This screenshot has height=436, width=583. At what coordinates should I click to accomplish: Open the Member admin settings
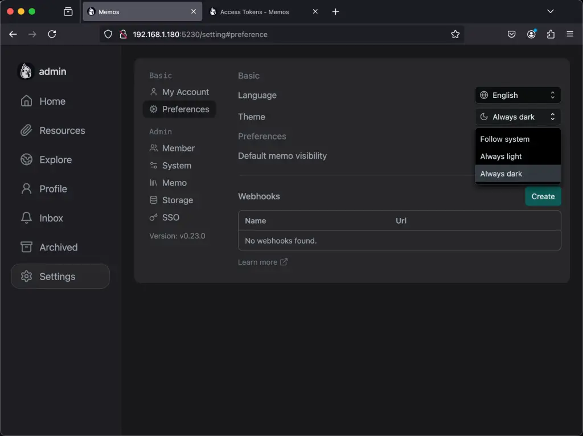point(178,148)
